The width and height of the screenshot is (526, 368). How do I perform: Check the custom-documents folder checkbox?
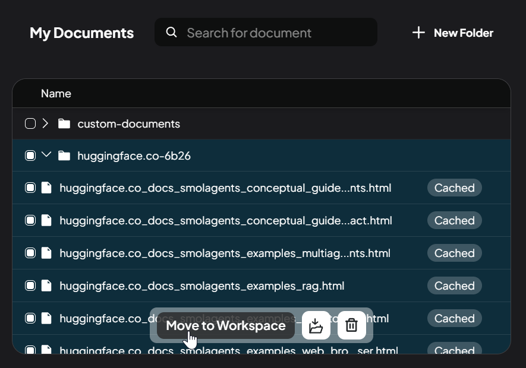30,123
